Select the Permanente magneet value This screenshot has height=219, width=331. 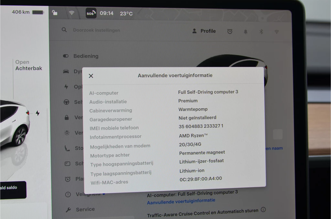coord(202,152)
